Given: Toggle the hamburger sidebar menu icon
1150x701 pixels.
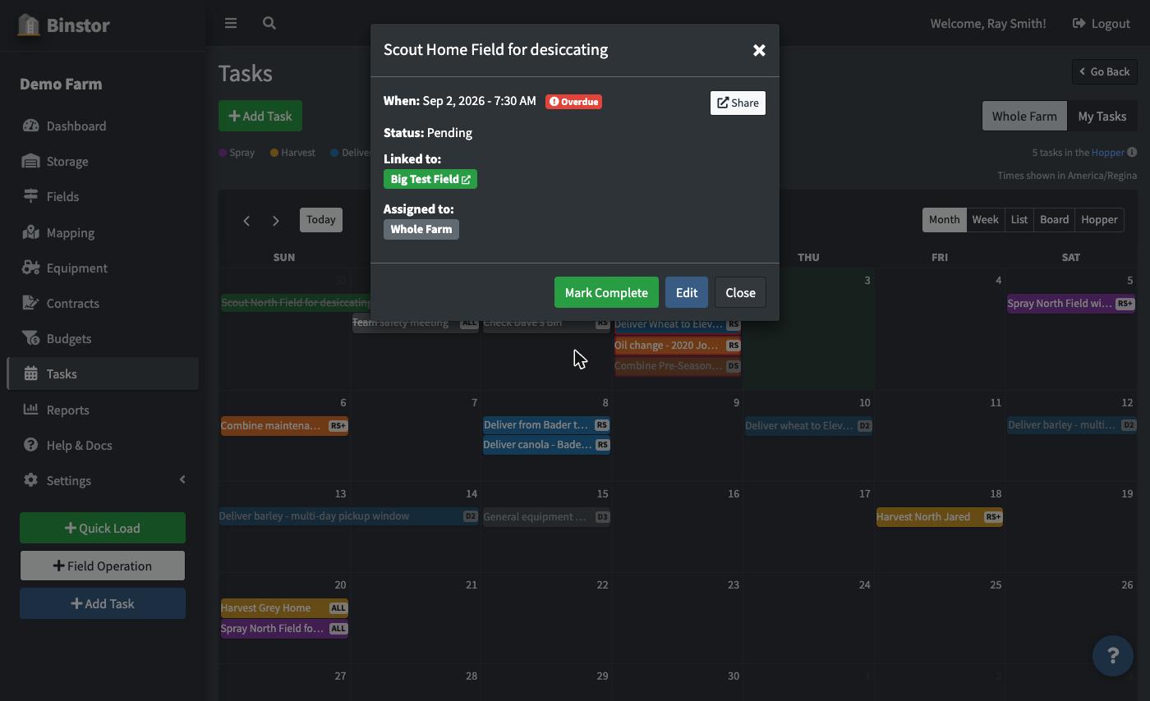Looking at the screenshot, I should coord(231,23).
